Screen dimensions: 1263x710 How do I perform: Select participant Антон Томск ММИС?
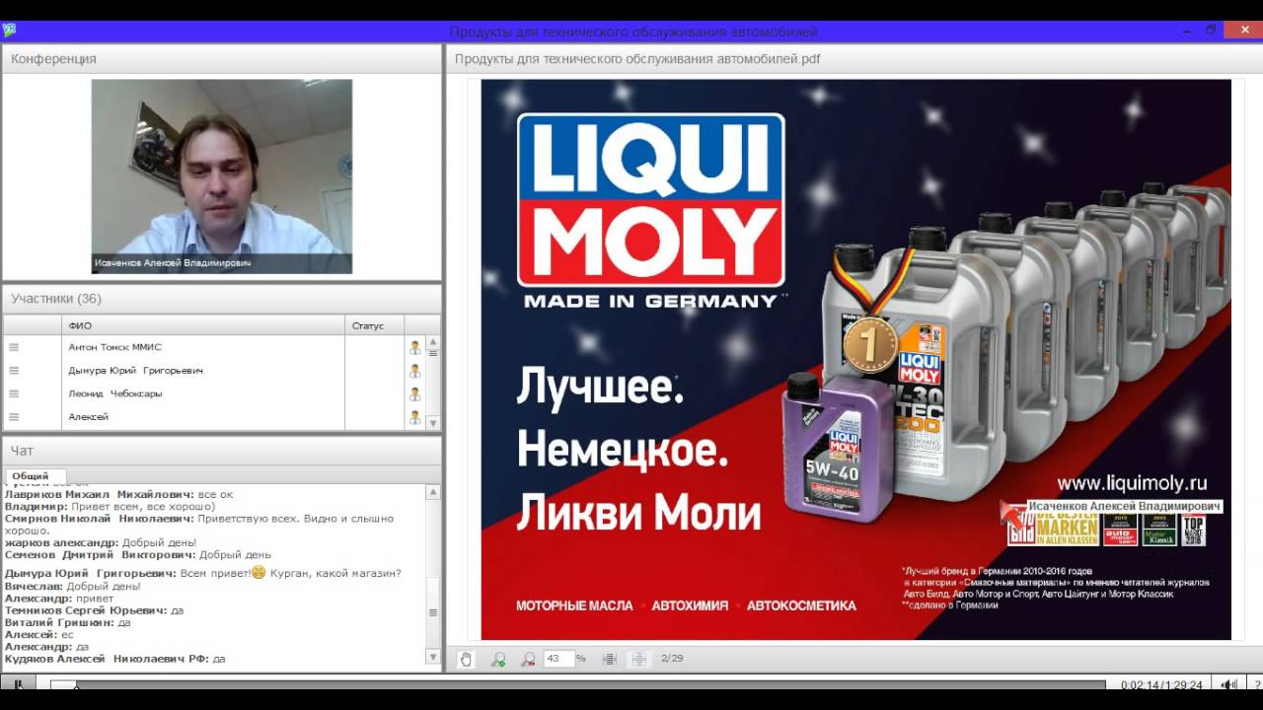coord(114,347)
